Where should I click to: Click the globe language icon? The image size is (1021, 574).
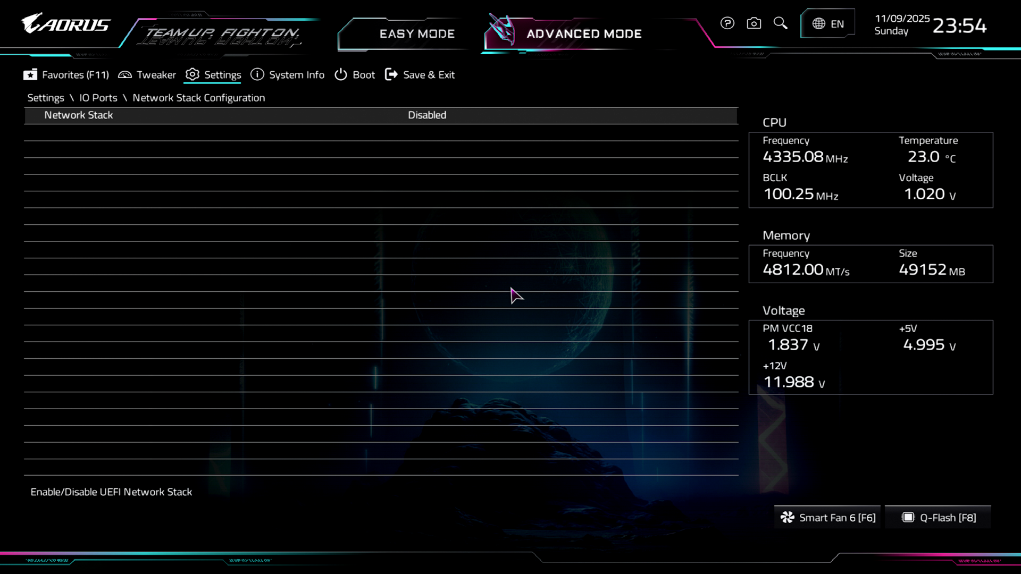818,24
